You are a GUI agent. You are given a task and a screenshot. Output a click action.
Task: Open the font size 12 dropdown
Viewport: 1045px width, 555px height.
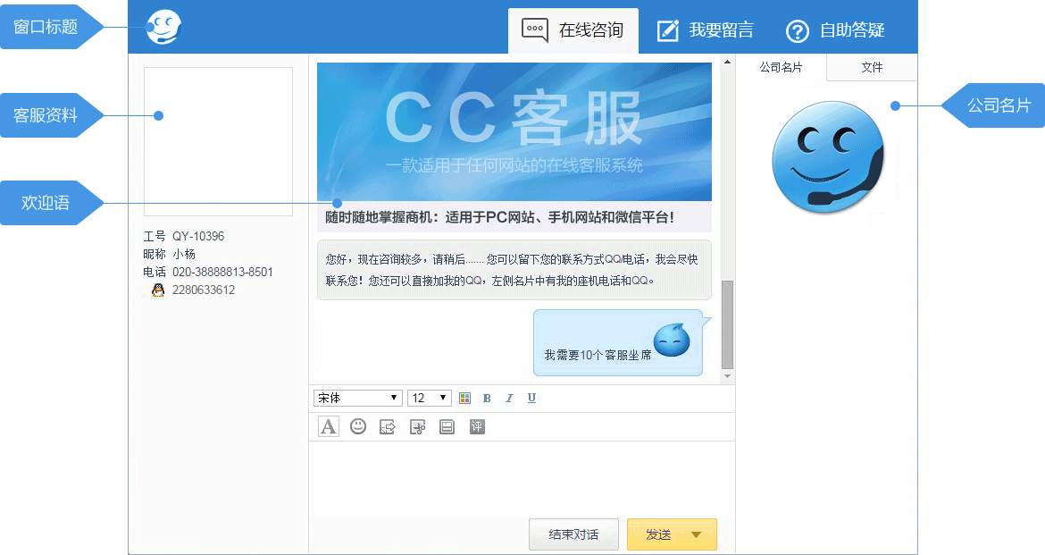tap(429, 399)
